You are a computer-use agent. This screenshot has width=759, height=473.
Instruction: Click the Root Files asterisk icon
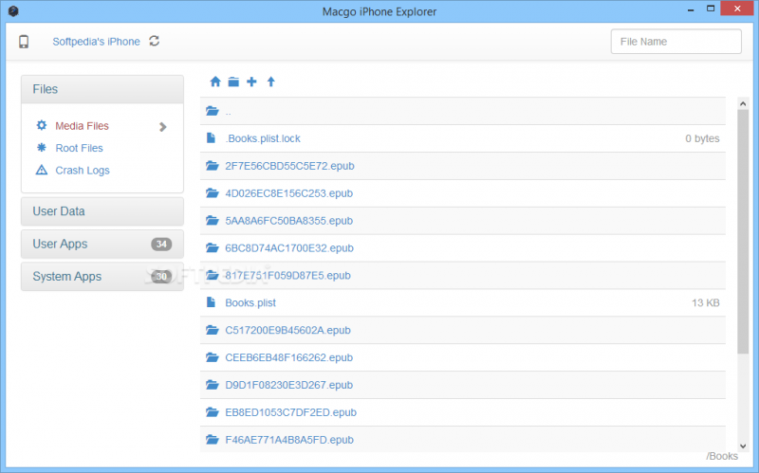pos(42,148)
